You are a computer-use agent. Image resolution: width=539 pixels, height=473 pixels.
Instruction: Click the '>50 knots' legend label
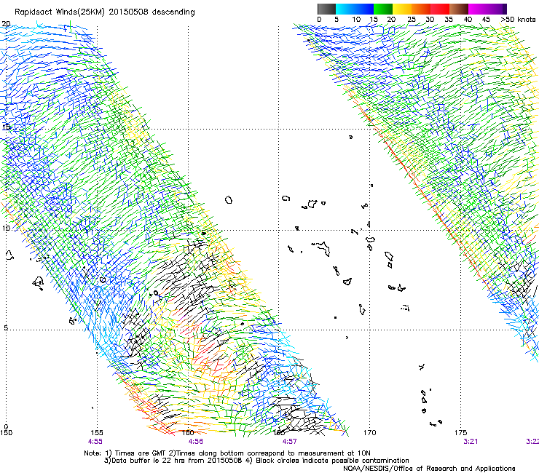click(x=518, y=20)
